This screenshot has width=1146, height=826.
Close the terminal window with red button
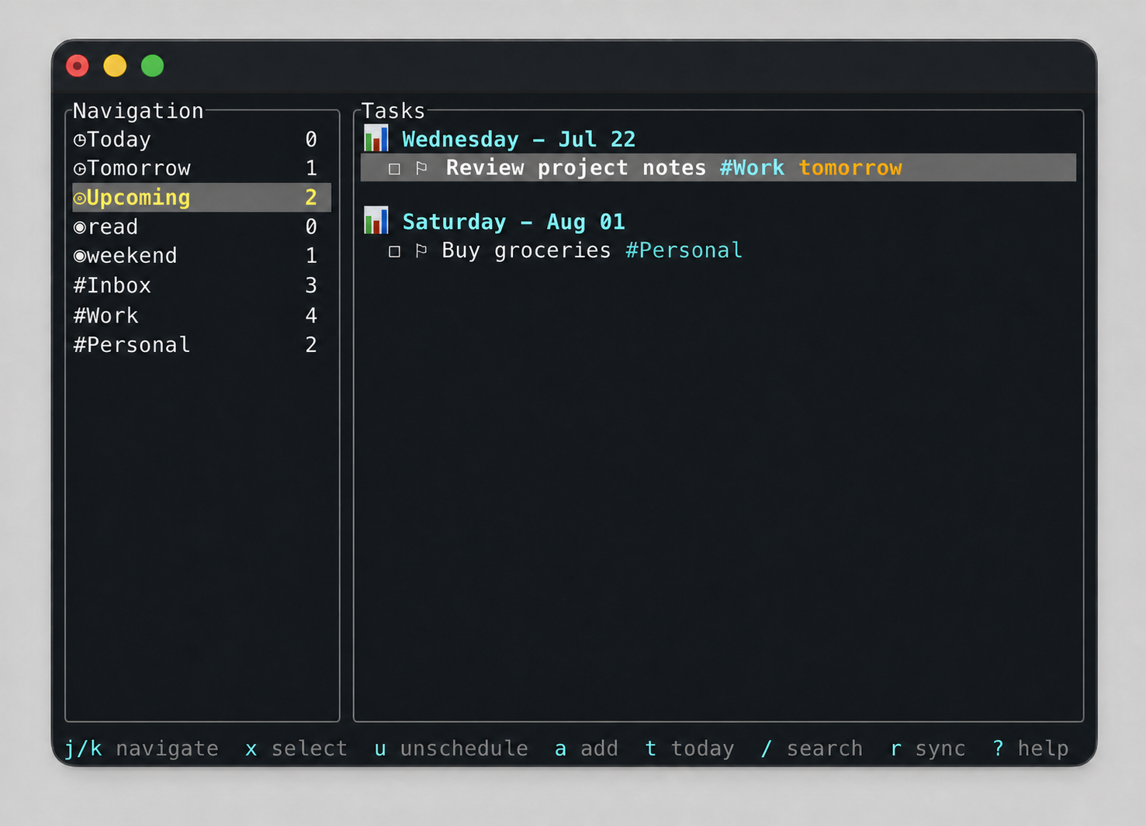point(78,66)
